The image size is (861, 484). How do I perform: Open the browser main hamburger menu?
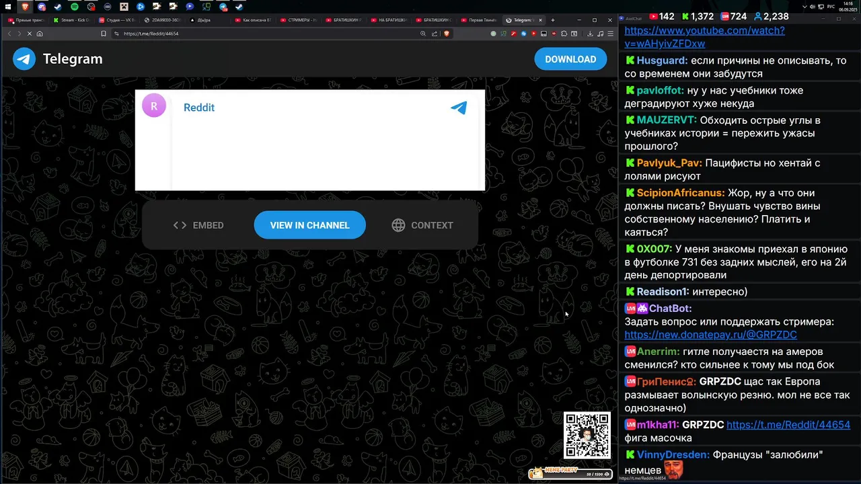point(610,34)
